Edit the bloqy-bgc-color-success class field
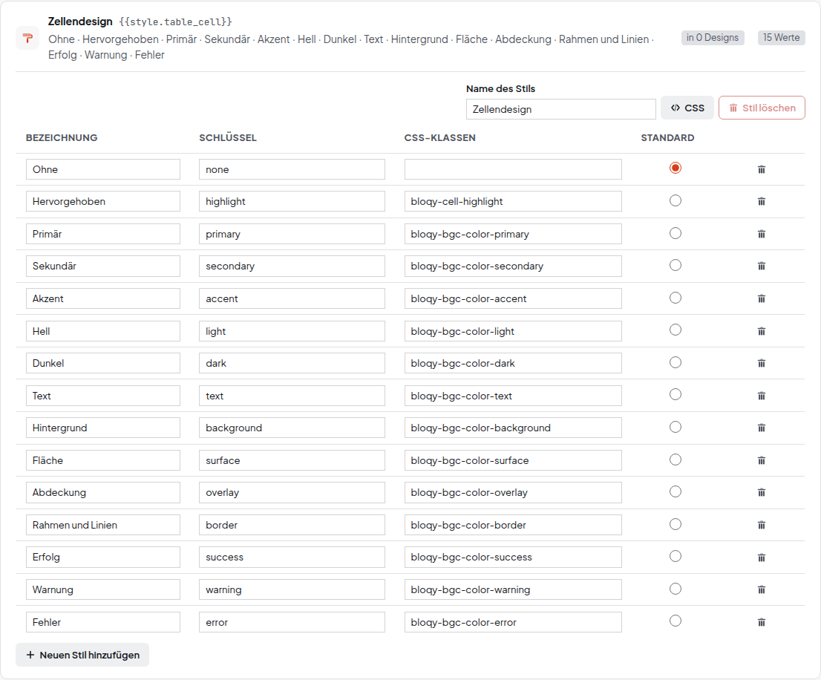The width and height of the screenshot is (821, 680). [x=513, y=558]
